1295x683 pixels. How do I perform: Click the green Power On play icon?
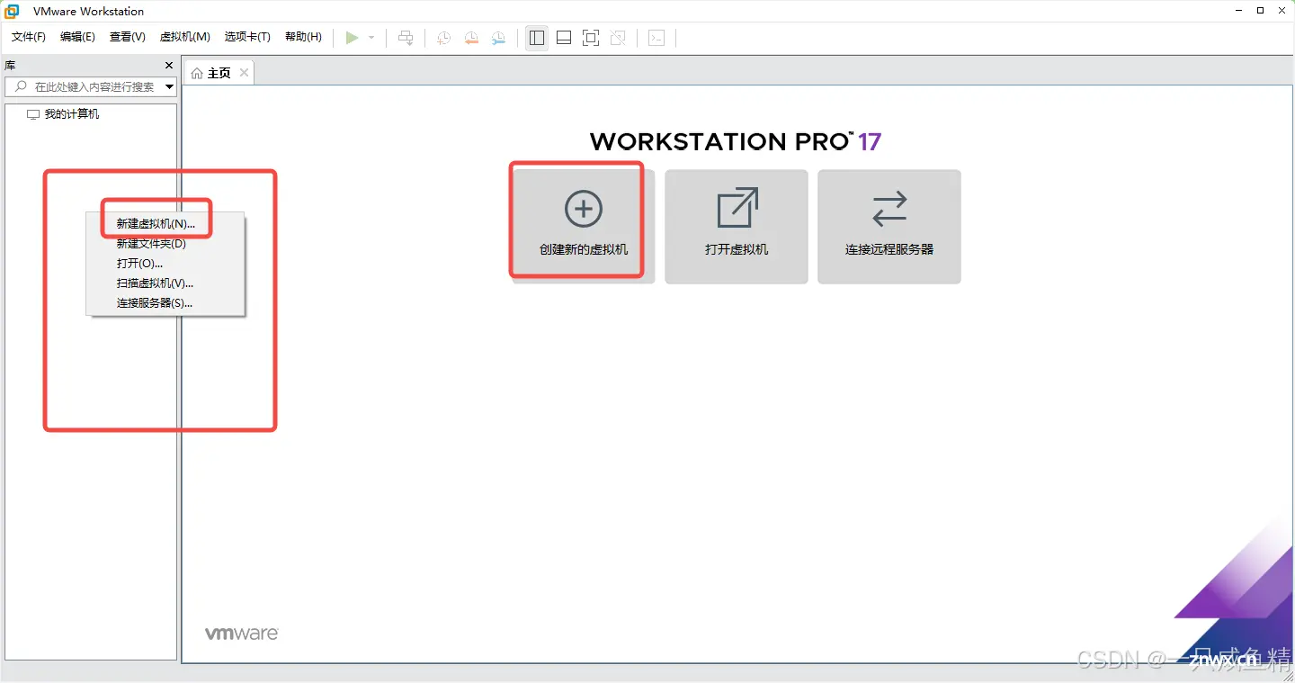click(352, 38)
